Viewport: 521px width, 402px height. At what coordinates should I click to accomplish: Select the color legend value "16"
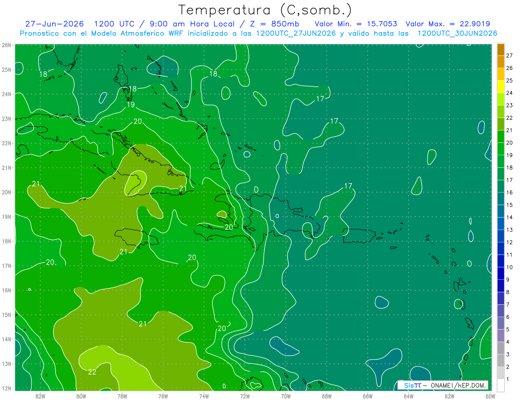click(x=509, y=193)
